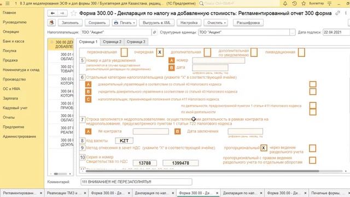Open Отчеты section

click(x=9, y=118)
